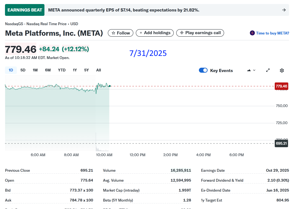Click the 12:00 PM axis label

click(137, 155)
